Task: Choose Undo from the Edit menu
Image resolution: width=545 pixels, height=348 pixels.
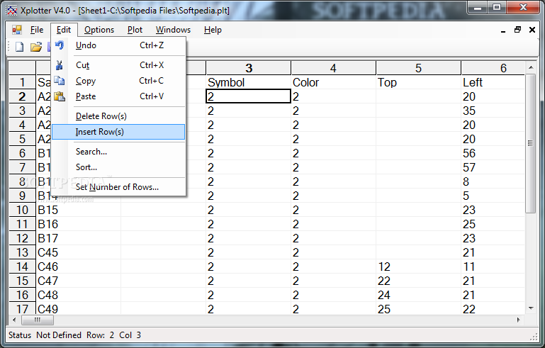Action: tap(118, 45)
